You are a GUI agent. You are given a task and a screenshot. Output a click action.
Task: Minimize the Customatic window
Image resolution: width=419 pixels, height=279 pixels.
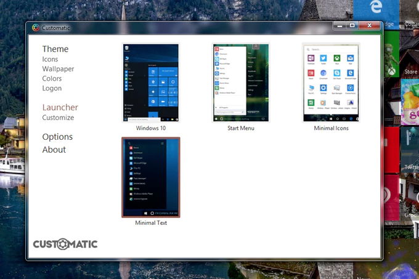point(338,26)
